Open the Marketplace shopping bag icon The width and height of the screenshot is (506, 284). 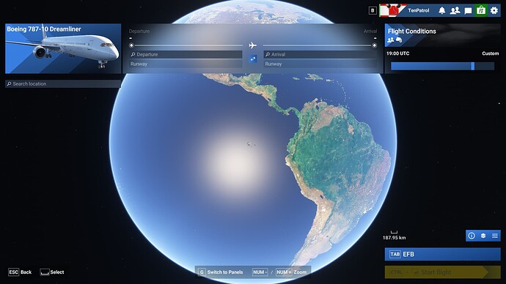481,10
